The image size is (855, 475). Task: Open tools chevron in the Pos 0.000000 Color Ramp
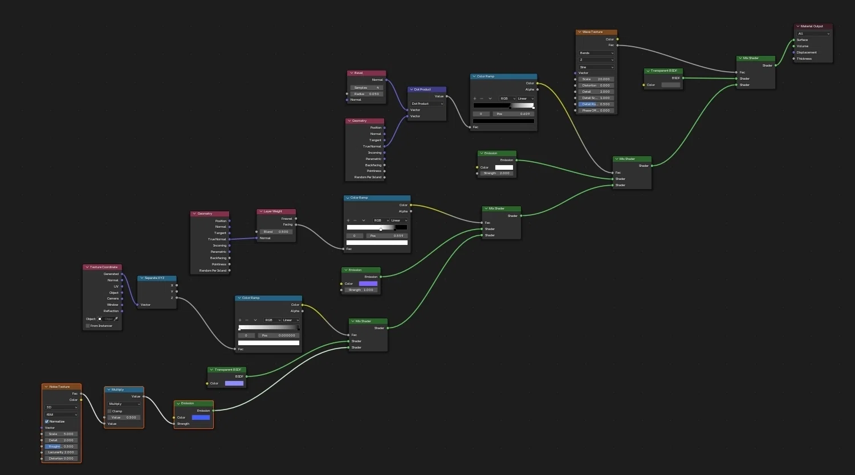(x=255, y=320)
